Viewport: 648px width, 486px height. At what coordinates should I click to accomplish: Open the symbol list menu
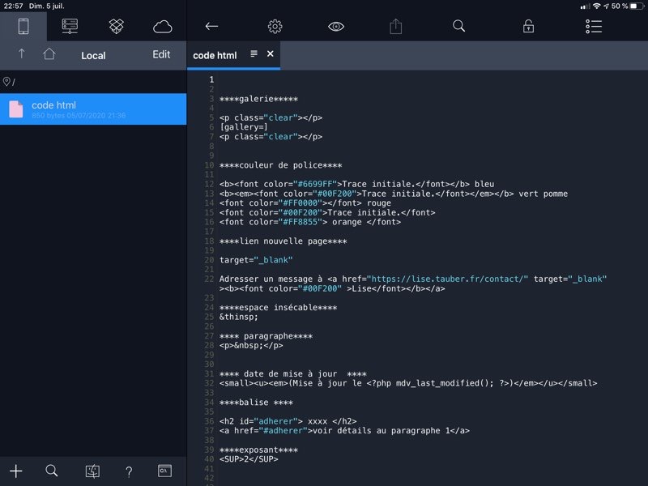[x=594, y=26]
